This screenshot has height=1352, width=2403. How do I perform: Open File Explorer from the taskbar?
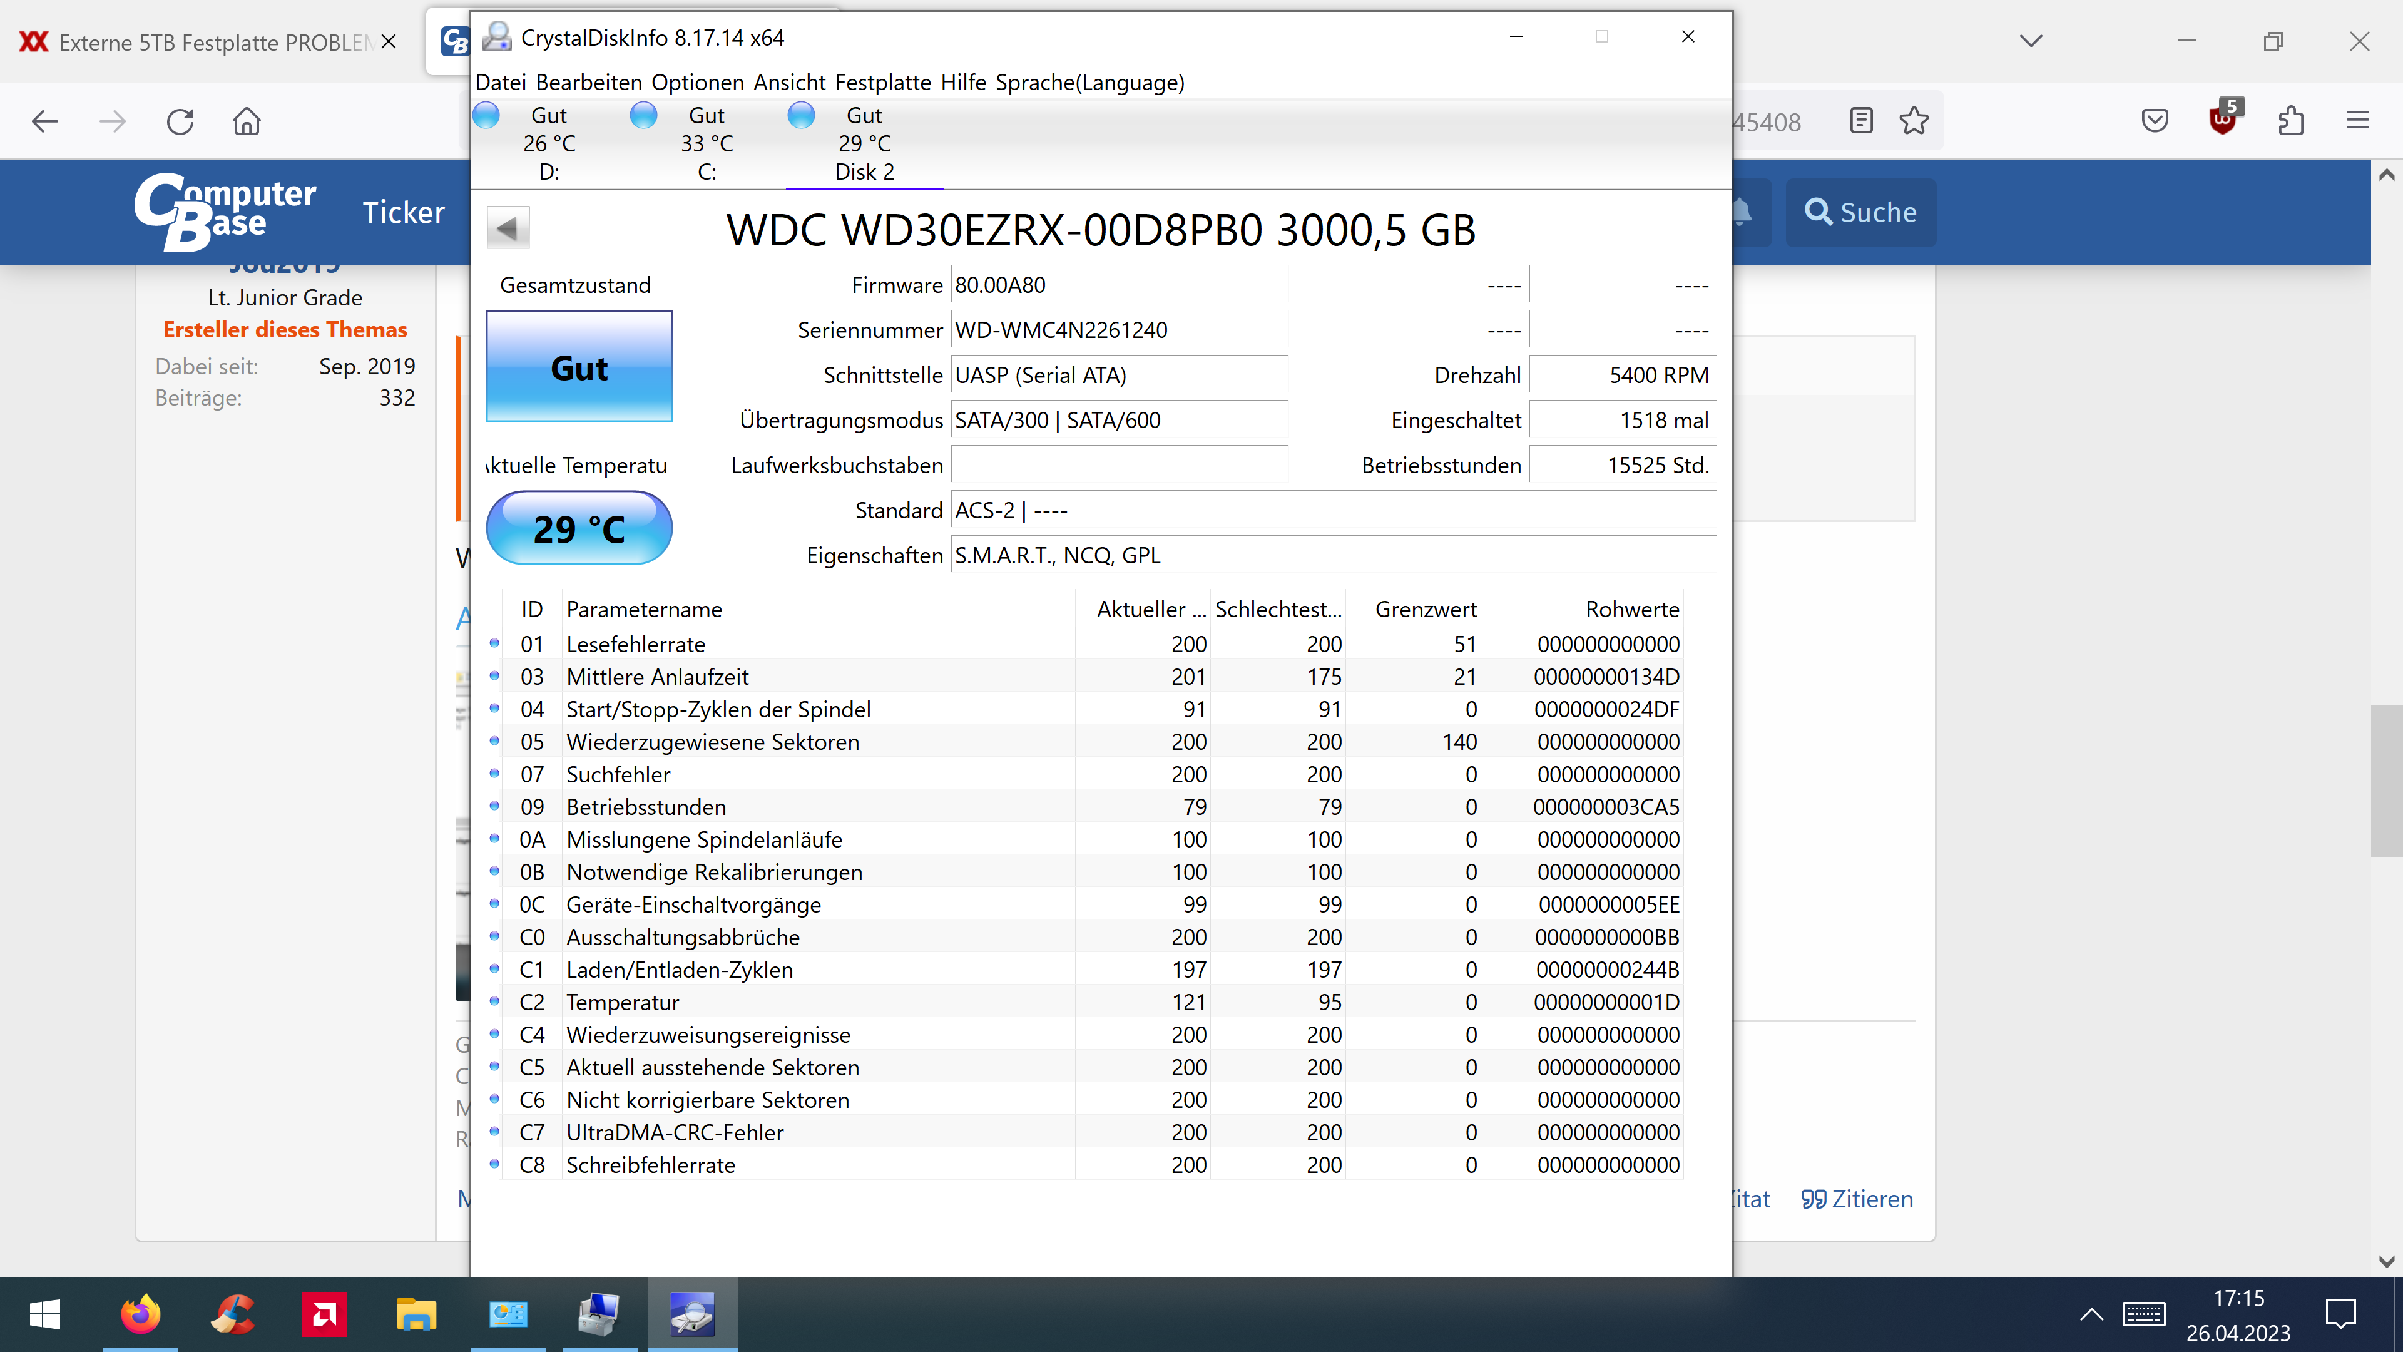click(416, 1314)
